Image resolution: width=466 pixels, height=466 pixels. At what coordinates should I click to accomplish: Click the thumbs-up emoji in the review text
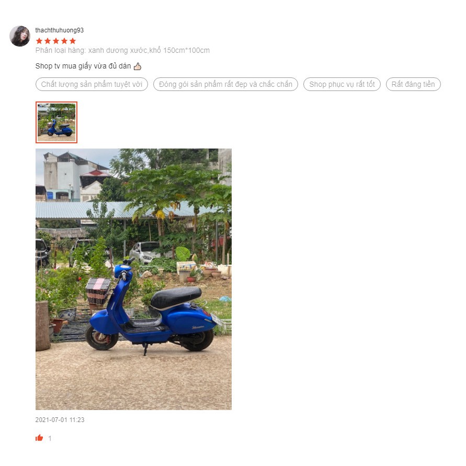click(138, 66)
